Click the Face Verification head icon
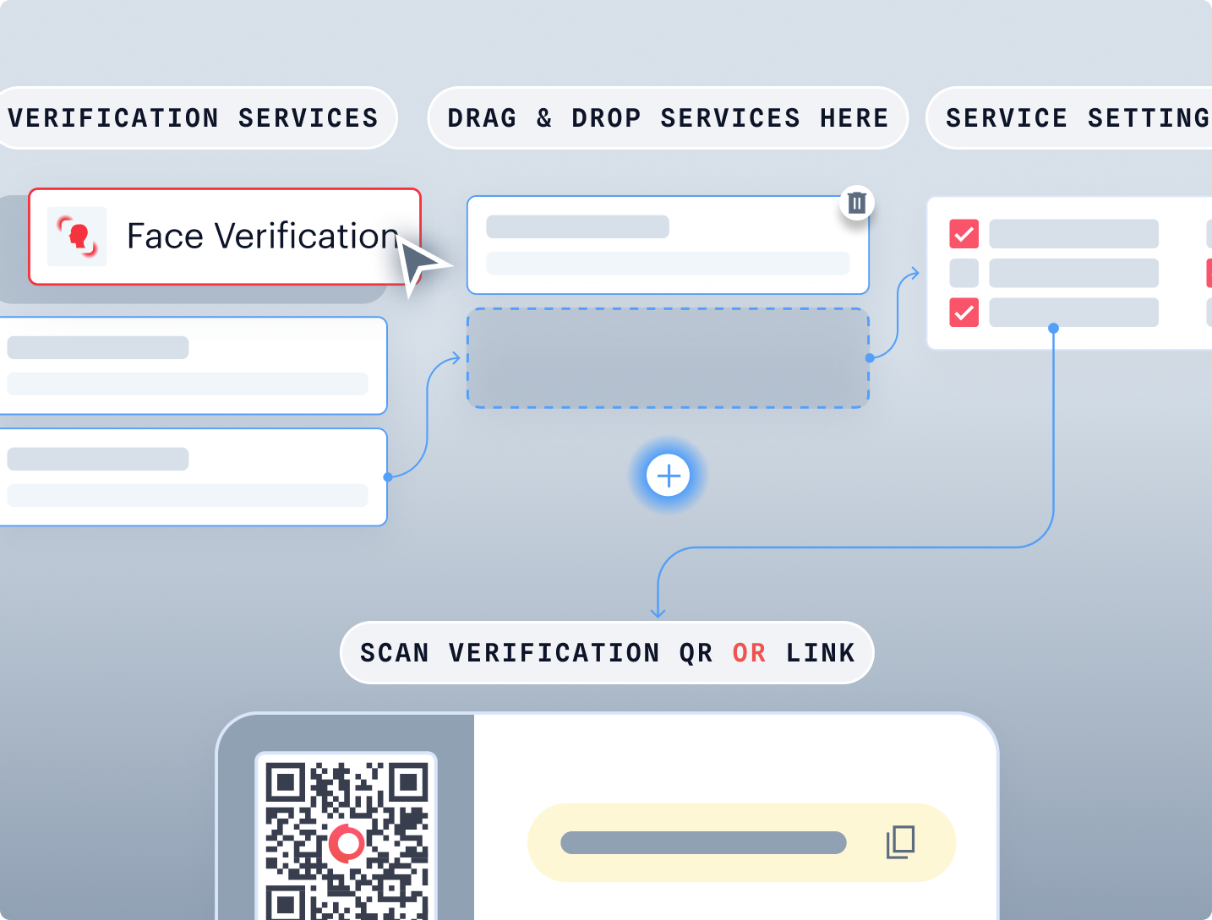The width and height of the screenshot is (1212, 920). (77, 237)
